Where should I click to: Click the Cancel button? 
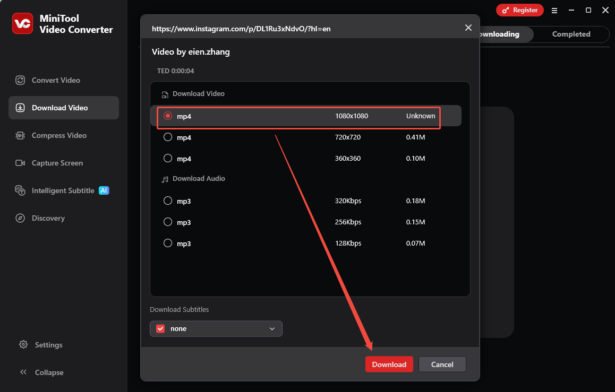[442, 364]
